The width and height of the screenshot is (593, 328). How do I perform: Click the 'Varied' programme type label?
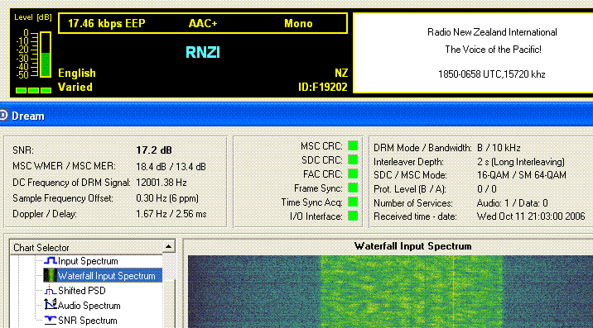pos(75,88)
